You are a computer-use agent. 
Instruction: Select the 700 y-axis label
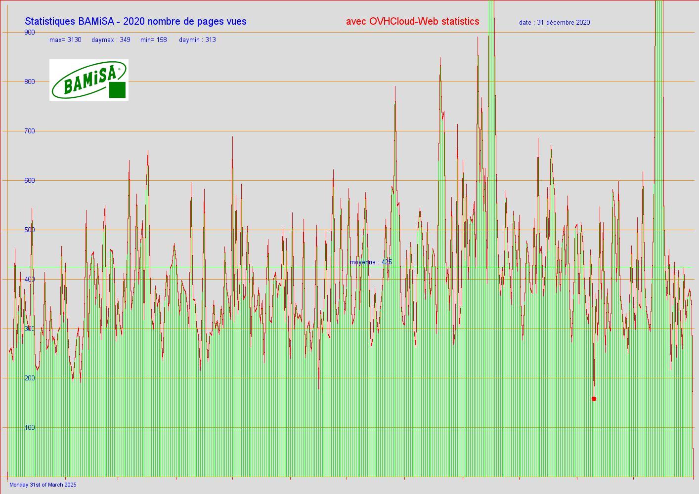pyautogui.click(x=30, y=131)
